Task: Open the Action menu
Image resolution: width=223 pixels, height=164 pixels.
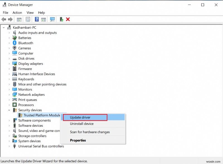Action: (x=17, y=12)
